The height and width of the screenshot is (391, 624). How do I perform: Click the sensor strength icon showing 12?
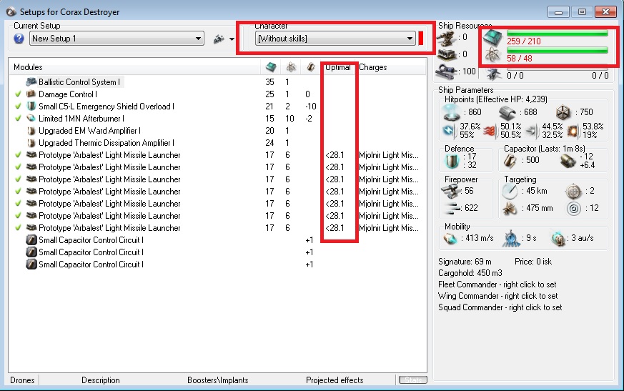[573, 209]
